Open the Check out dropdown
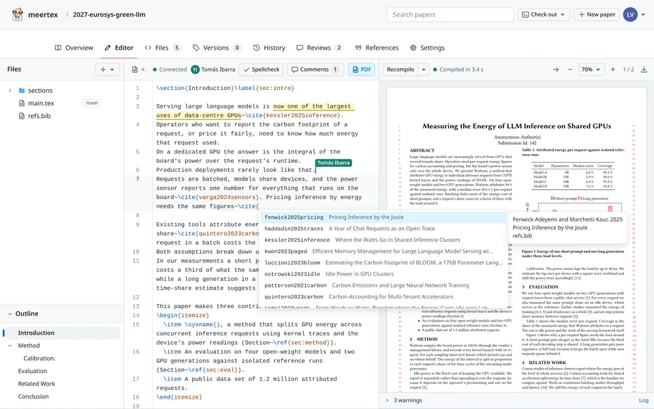Image resolution: width=654 pixels, height=409 pixels. point(544,14)
